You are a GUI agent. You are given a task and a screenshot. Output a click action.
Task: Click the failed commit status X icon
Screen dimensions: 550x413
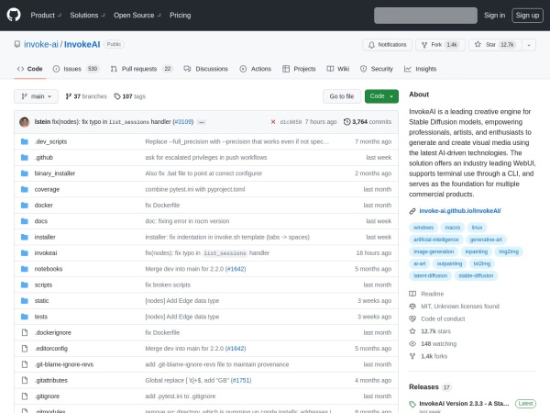(x=273, y=121)
